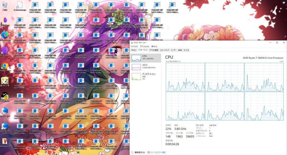
Task: Switch to the 詳細 tab
Action: tap(180, 50)
